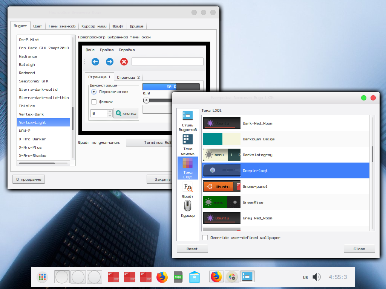Image resolution: width=386 pixels, height=289 pixels.
Task: Open the Правка menu in the preview
Action: click(x=107, y=50)
